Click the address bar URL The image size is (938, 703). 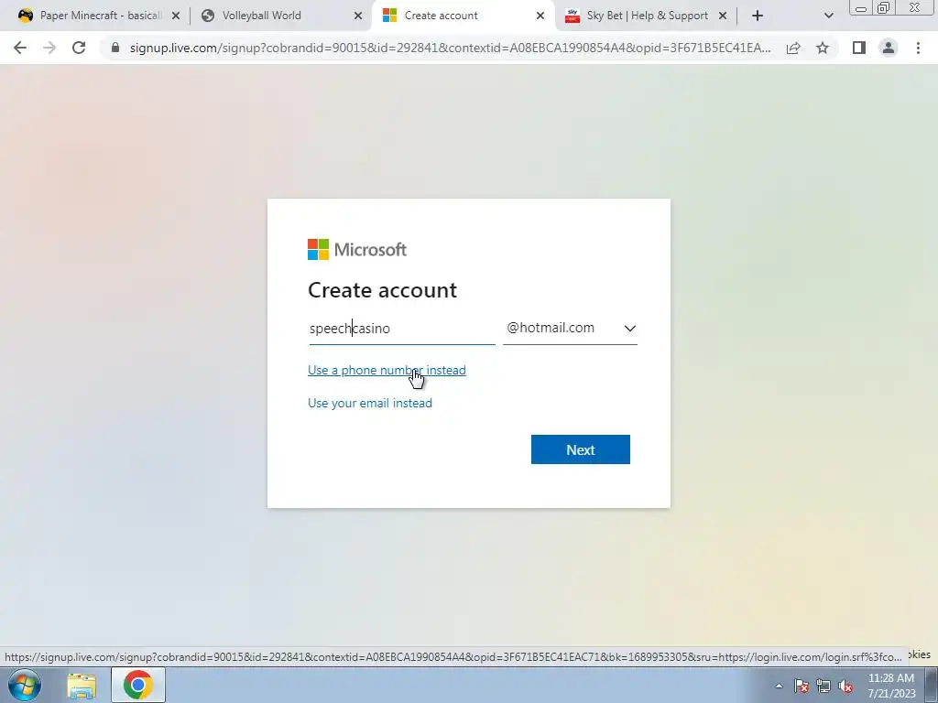tap(450, 48)
